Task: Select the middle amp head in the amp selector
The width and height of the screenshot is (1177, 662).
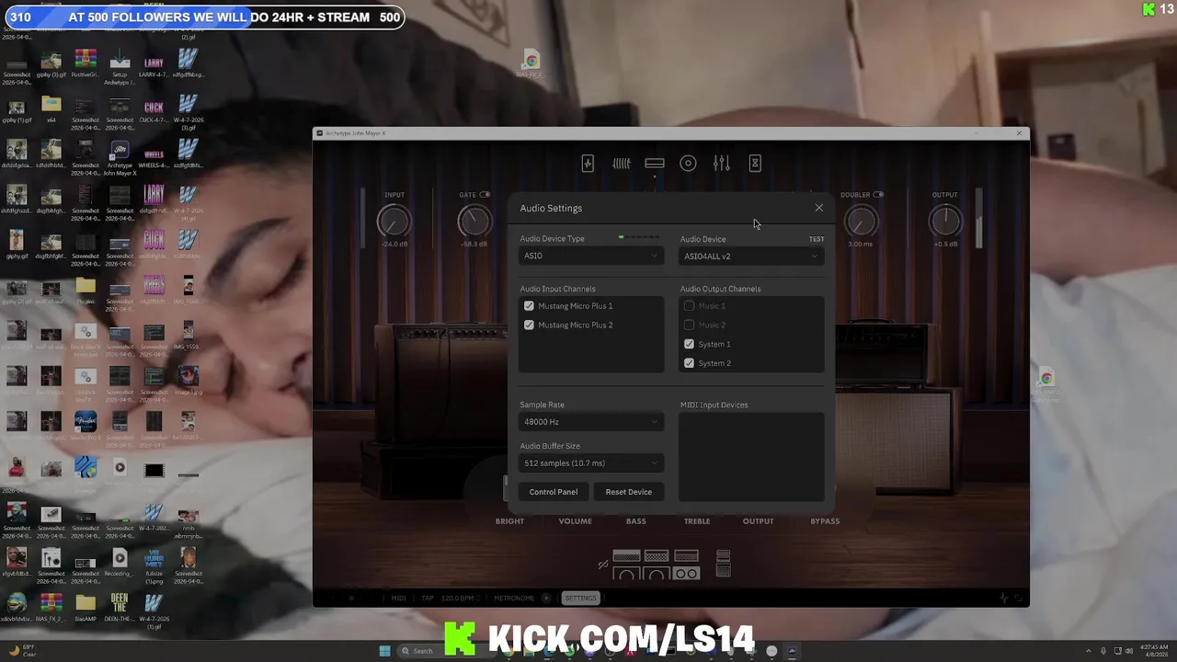Action: [657, 555]
